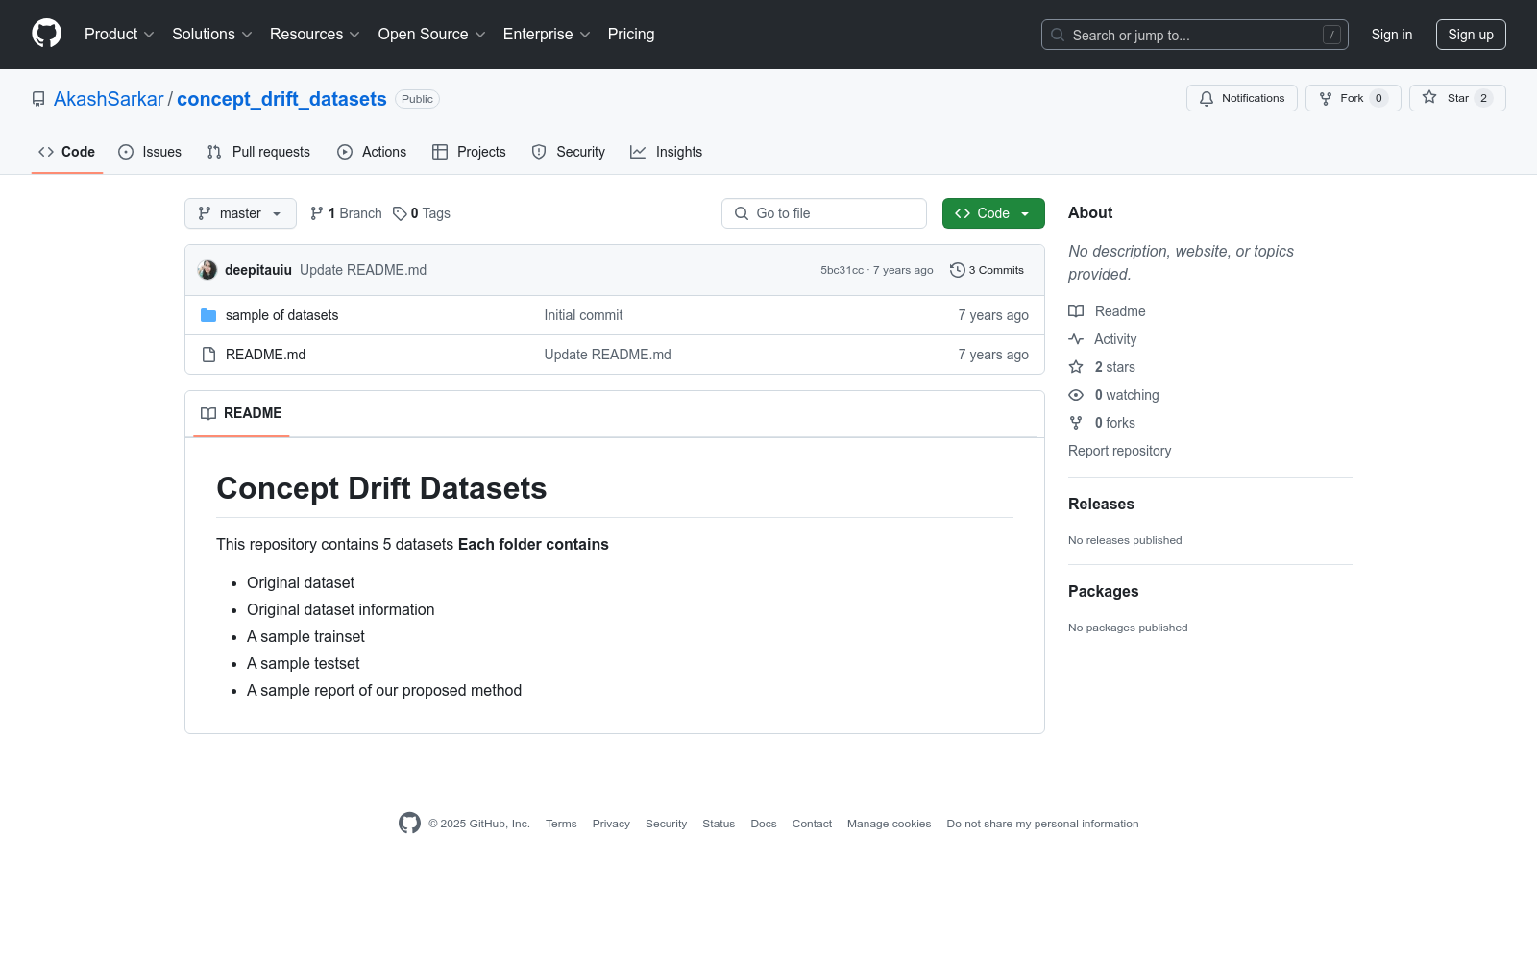Viewport: 1537px width, 961px height.
Task: Click the Notifications bell button
Action: point(1241,98)
